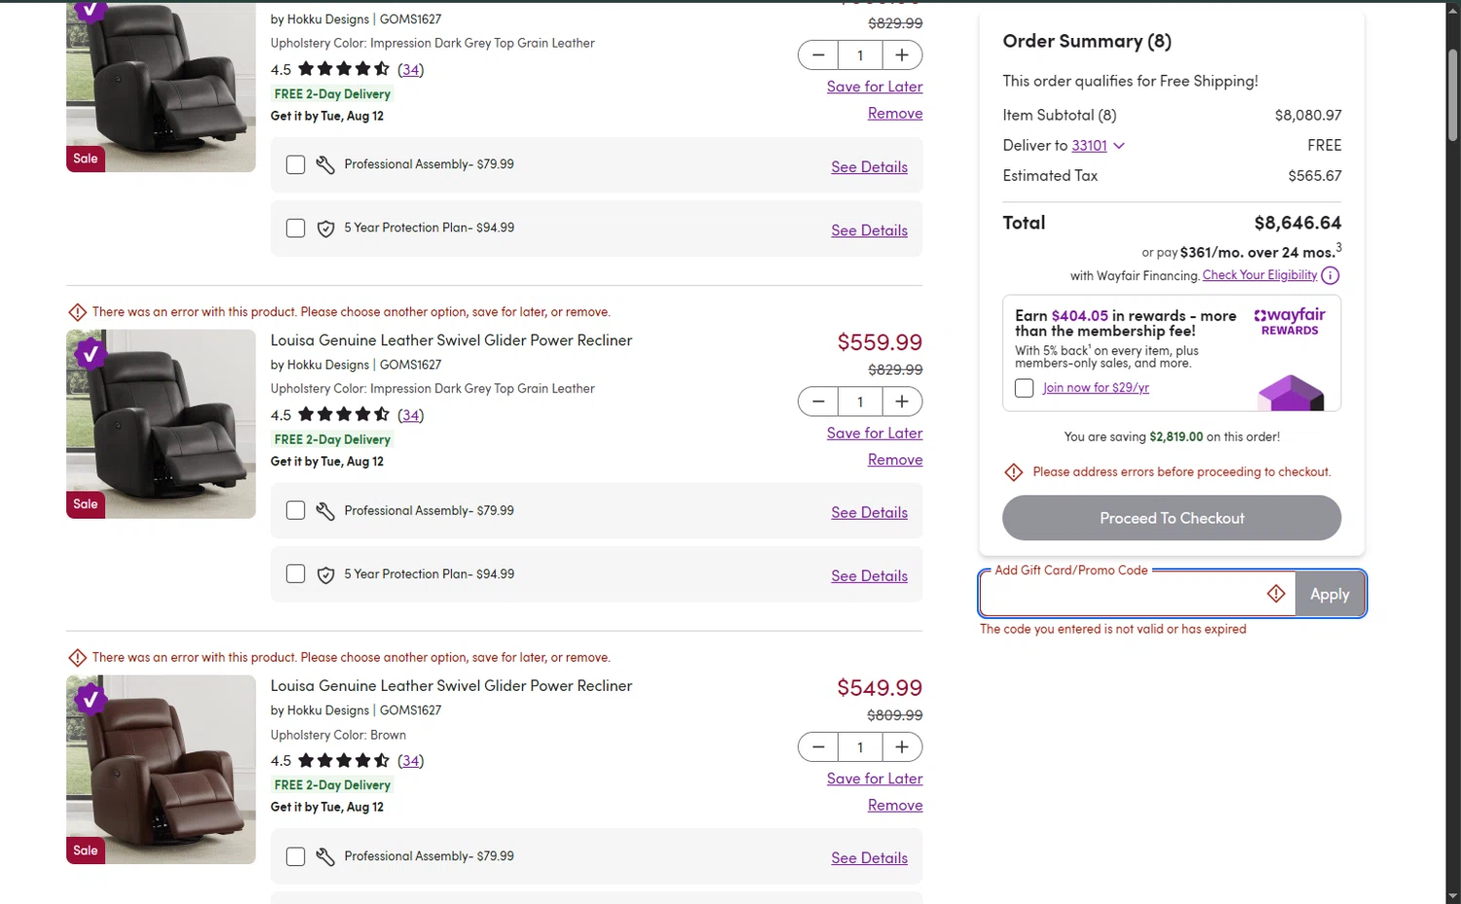1461x904 pixels.
Task: Decrease quantity of the $559.99 Dark Grey recliner
Action: [x=818, y=401]
